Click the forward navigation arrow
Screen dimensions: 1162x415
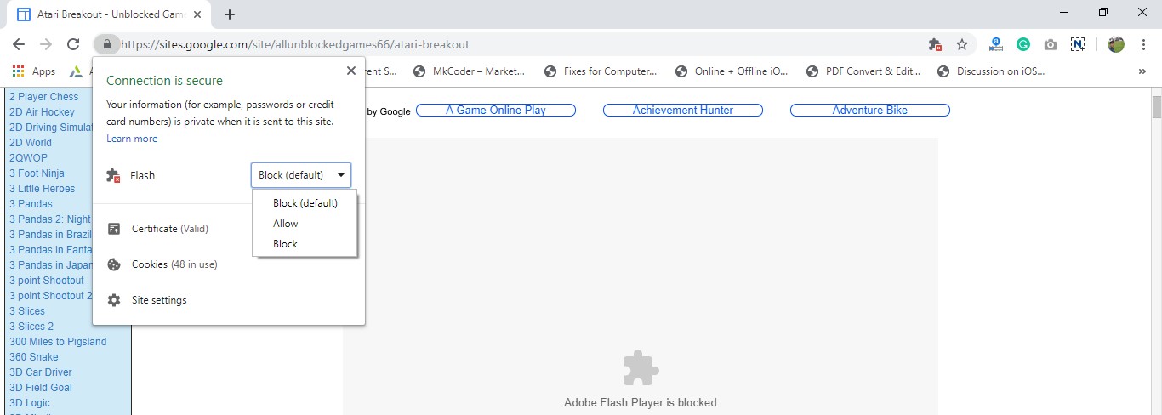point(46,44)
